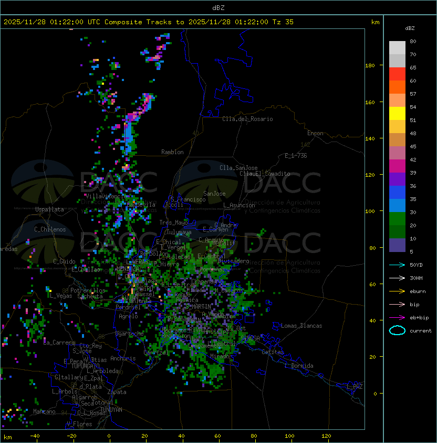
Task: Click the Encon map label
Action: point(315,133)
